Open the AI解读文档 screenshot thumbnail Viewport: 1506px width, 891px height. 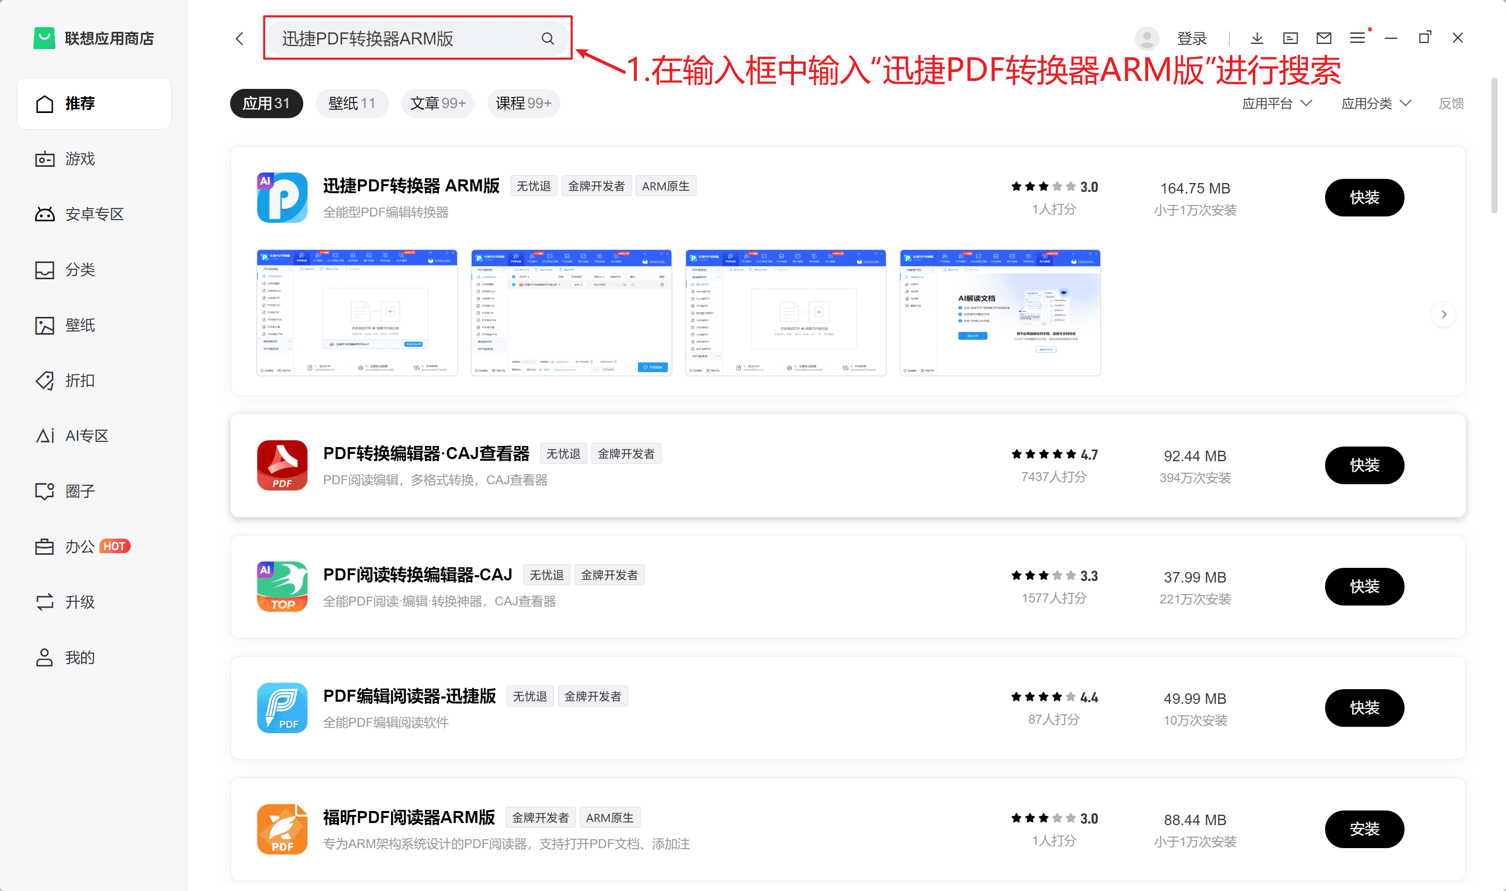(1000, 313)
